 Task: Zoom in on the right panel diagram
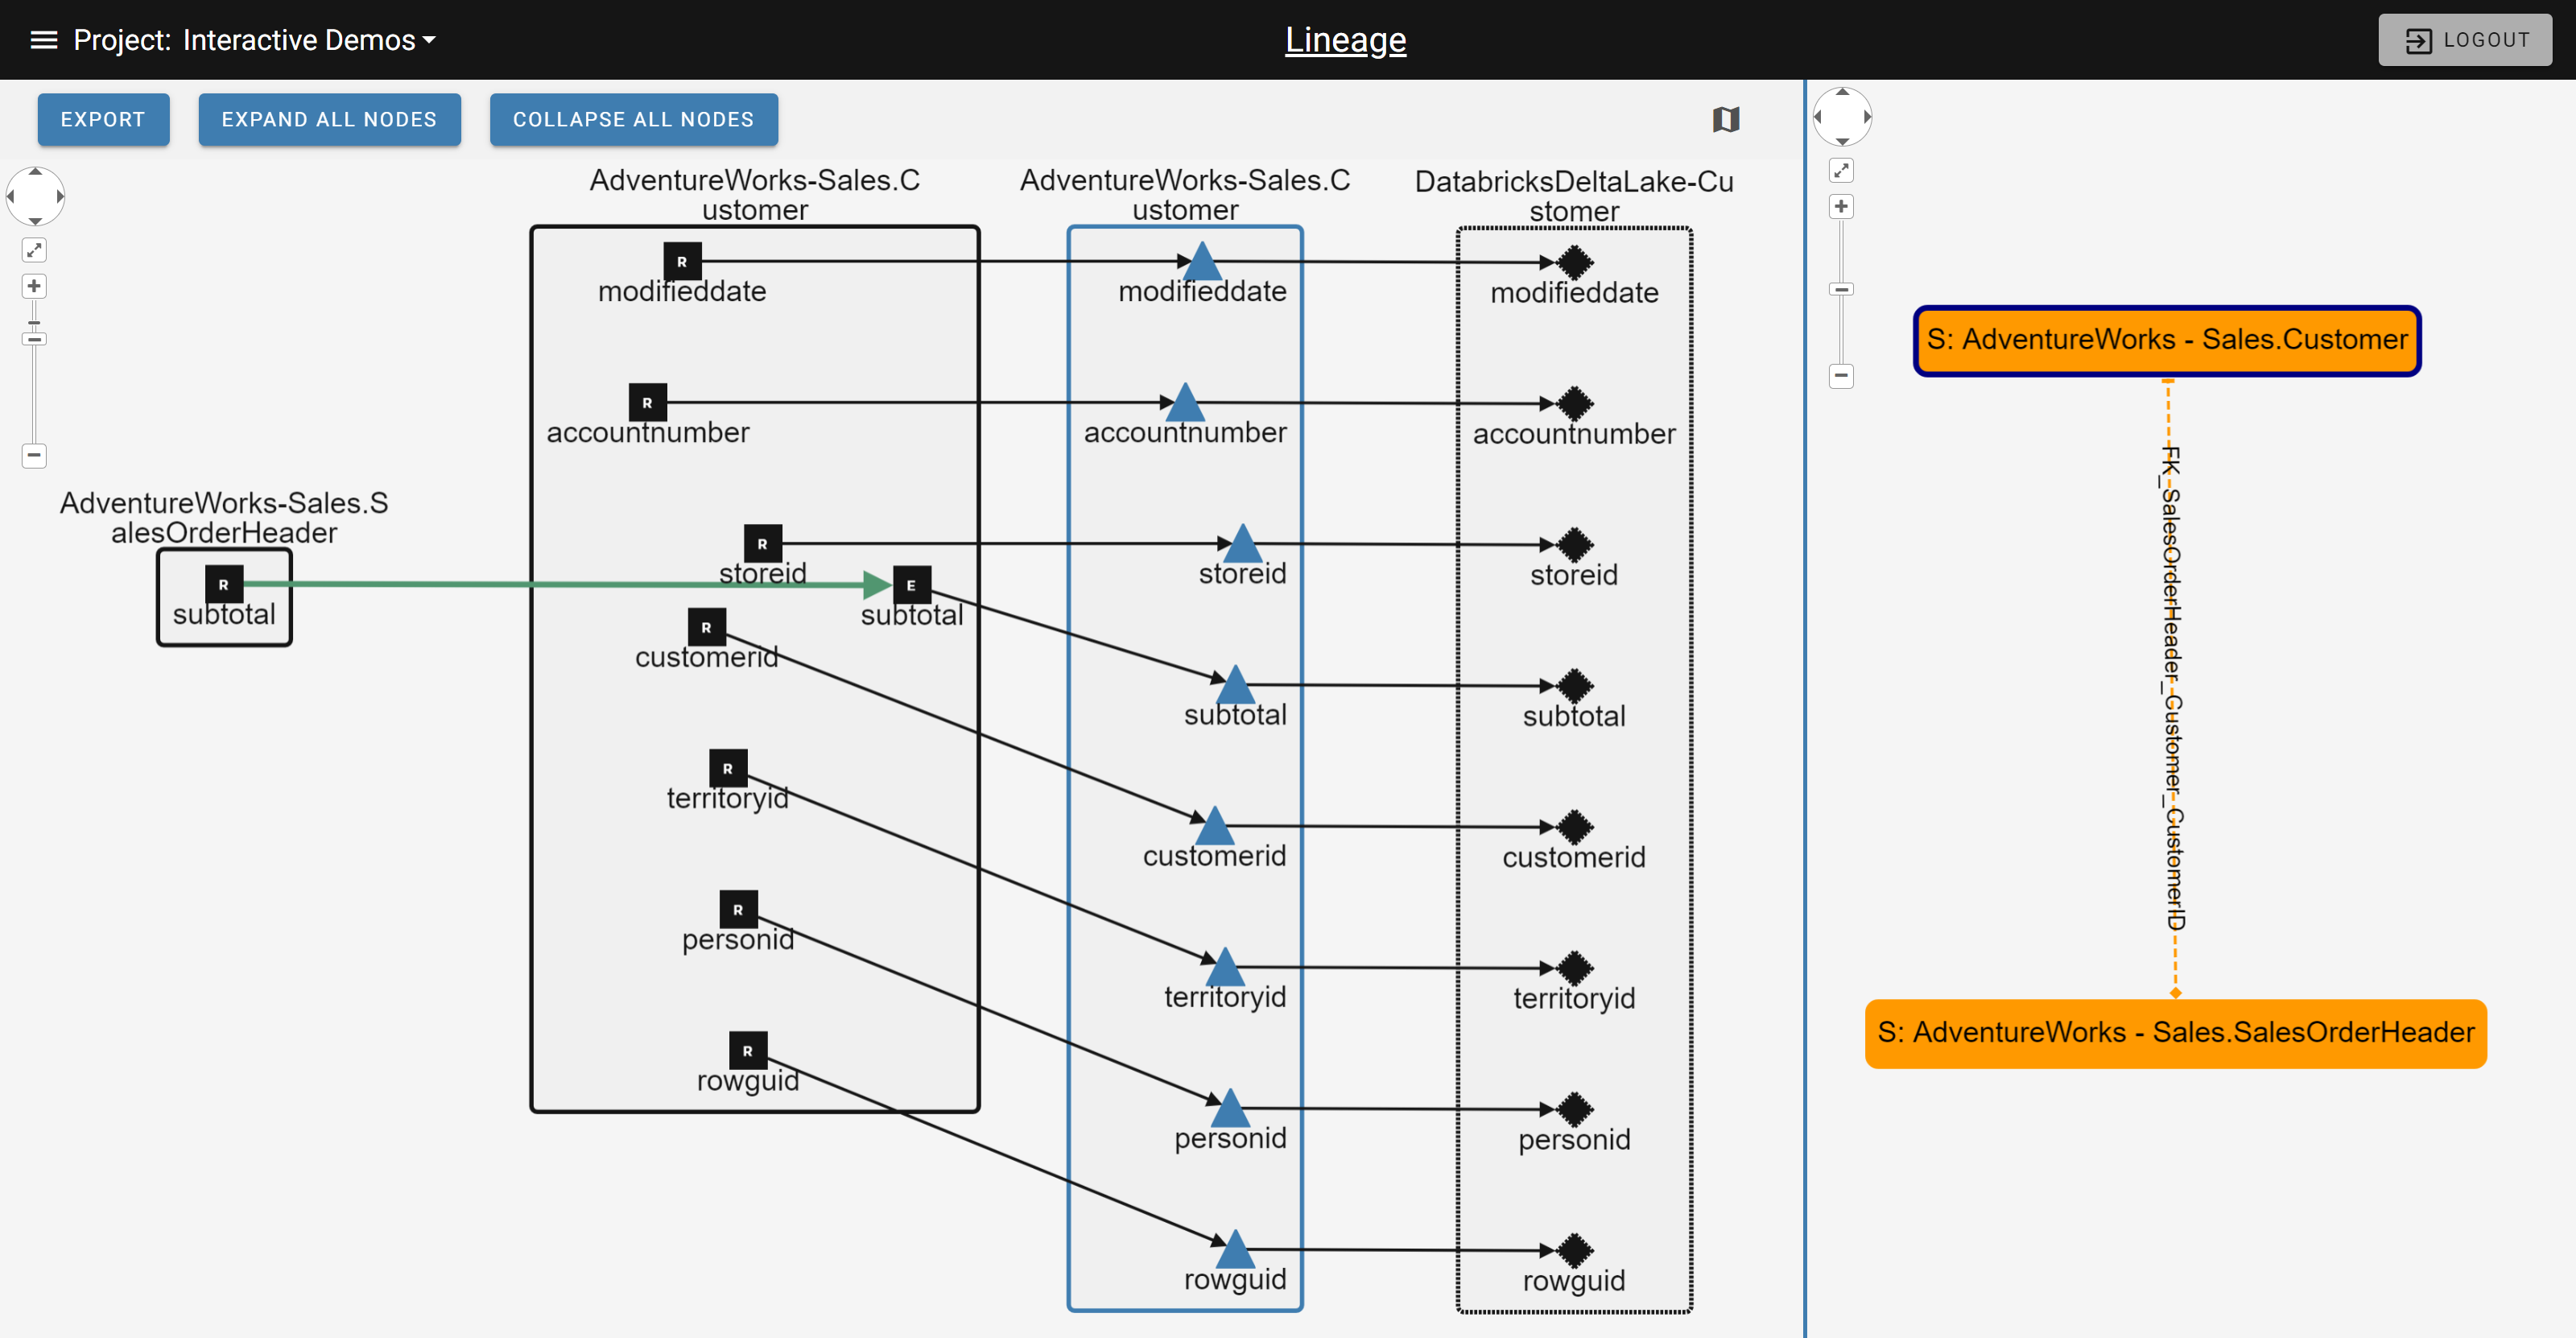coord(1841,206)
